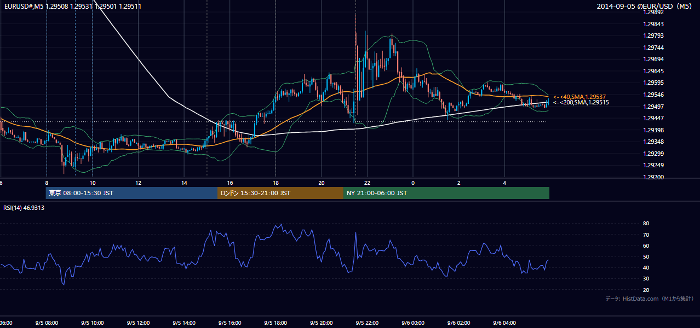
Task: Click the 9/5 22:00 date axis label
Action: (367, 323)
